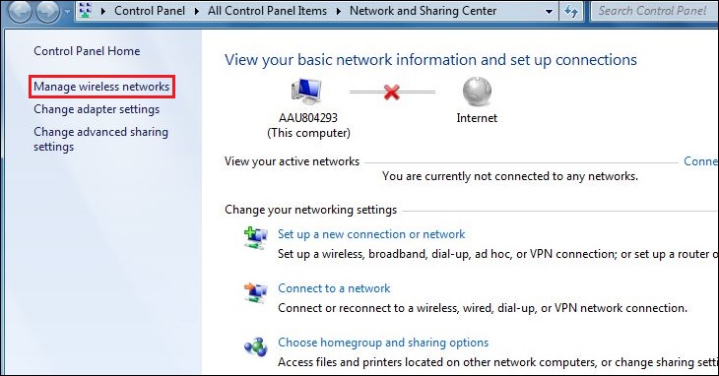Click the Control Panel icon in address bar
719x376 pixels.
[85, 10]
